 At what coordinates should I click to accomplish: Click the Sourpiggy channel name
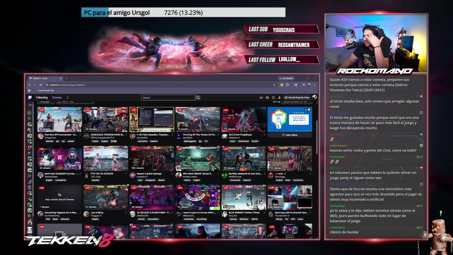click(x=280, y=177)
